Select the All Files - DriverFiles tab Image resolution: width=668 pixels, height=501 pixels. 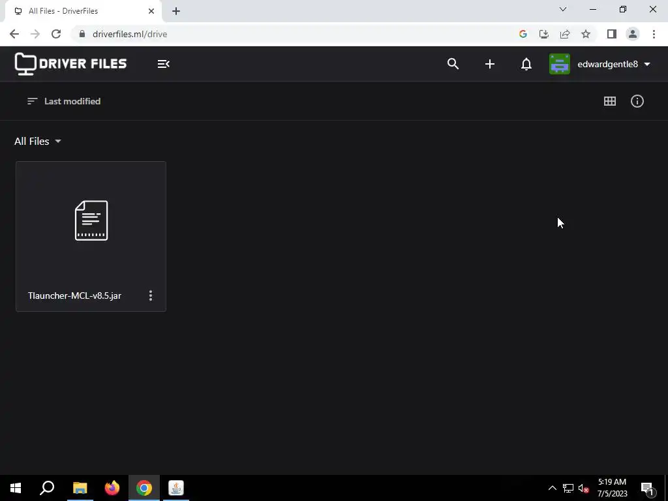coord(83,11)
